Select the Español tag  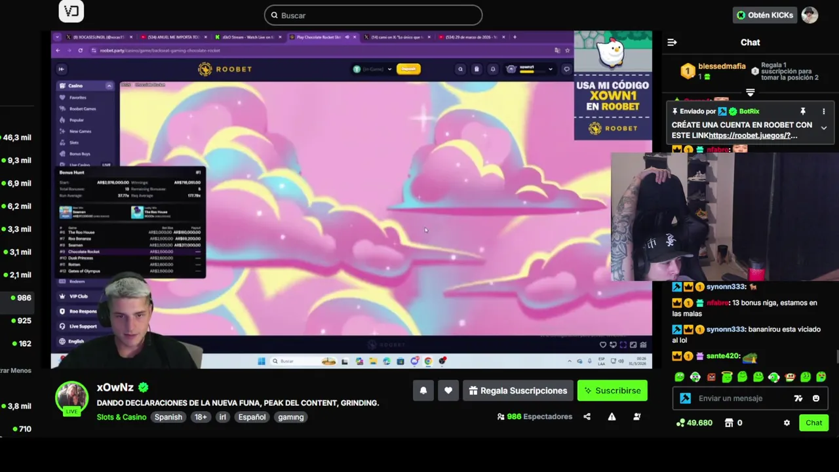click(x=252, y=417)
